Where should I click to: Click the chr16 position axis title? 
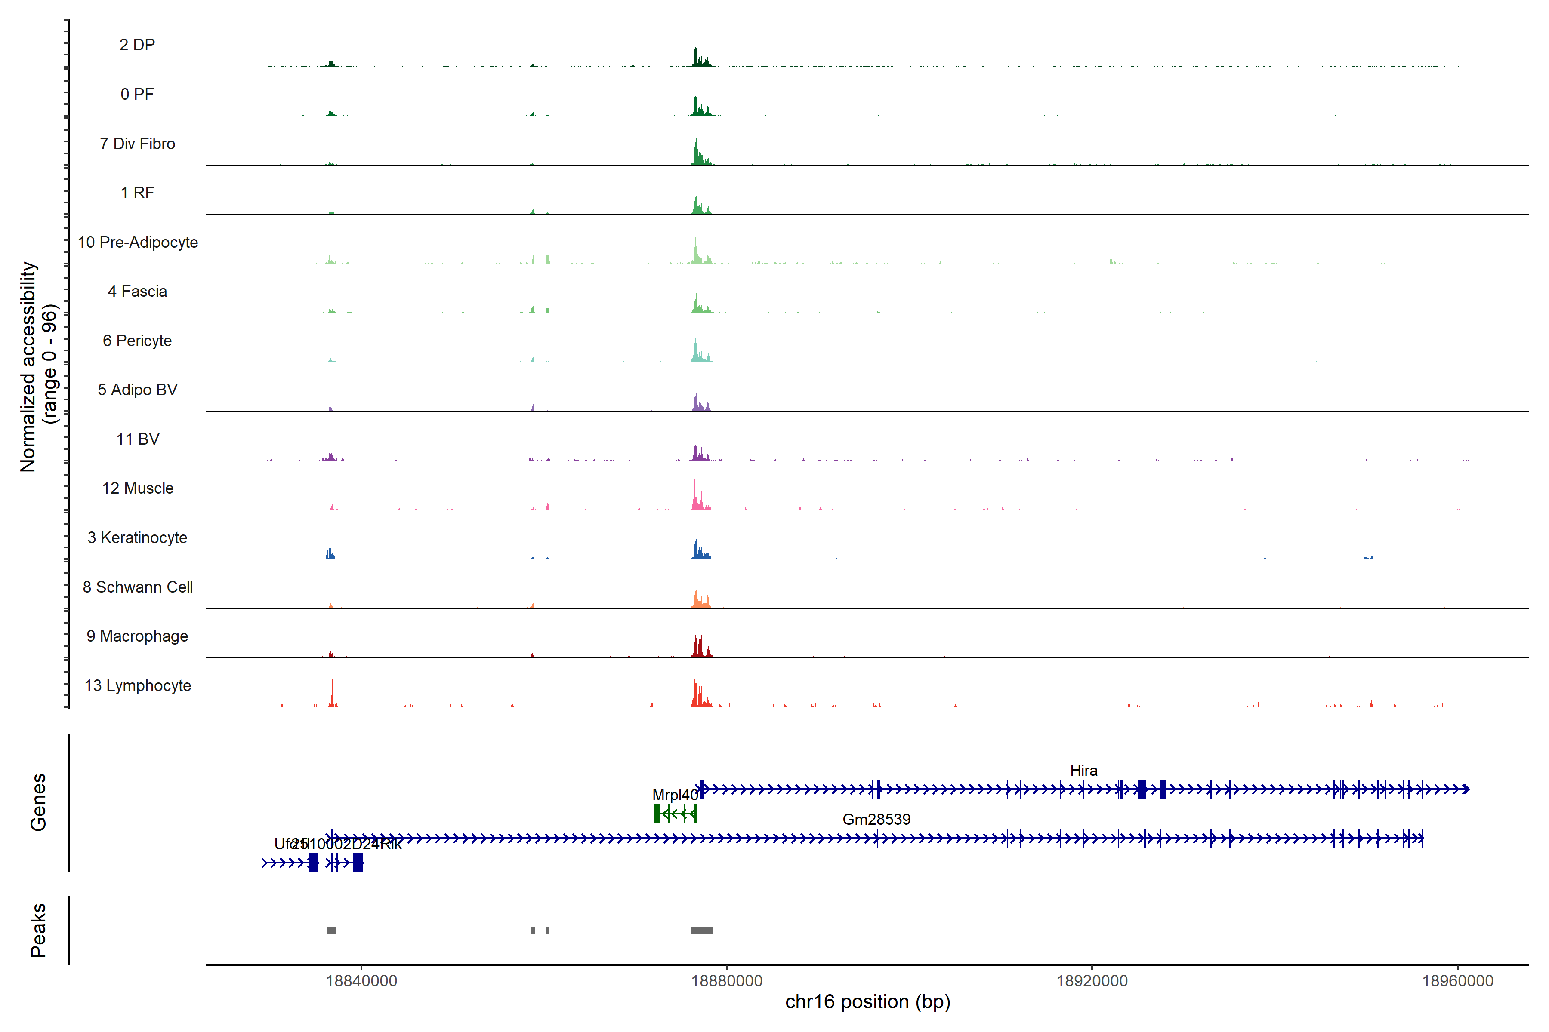tap(867, 1002)
